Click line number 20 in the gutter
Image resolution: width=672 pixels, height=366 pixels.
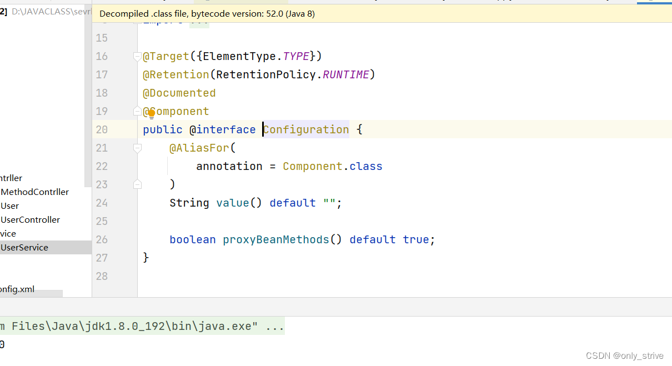click(x=102, y=129)
